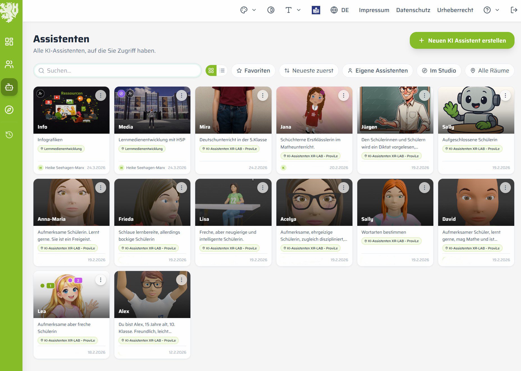Toggle the contrast mode icon

click(x=271, y=10)
